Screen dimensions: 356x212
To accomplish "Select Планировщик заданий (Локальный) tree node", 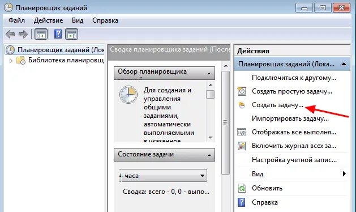I will pos(54,50).
